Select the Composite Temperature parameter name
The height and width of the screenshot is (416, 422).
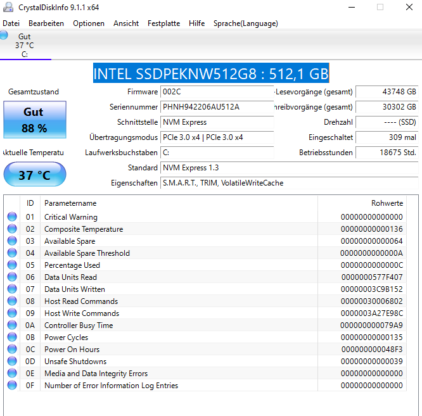[x=84, y=229]
